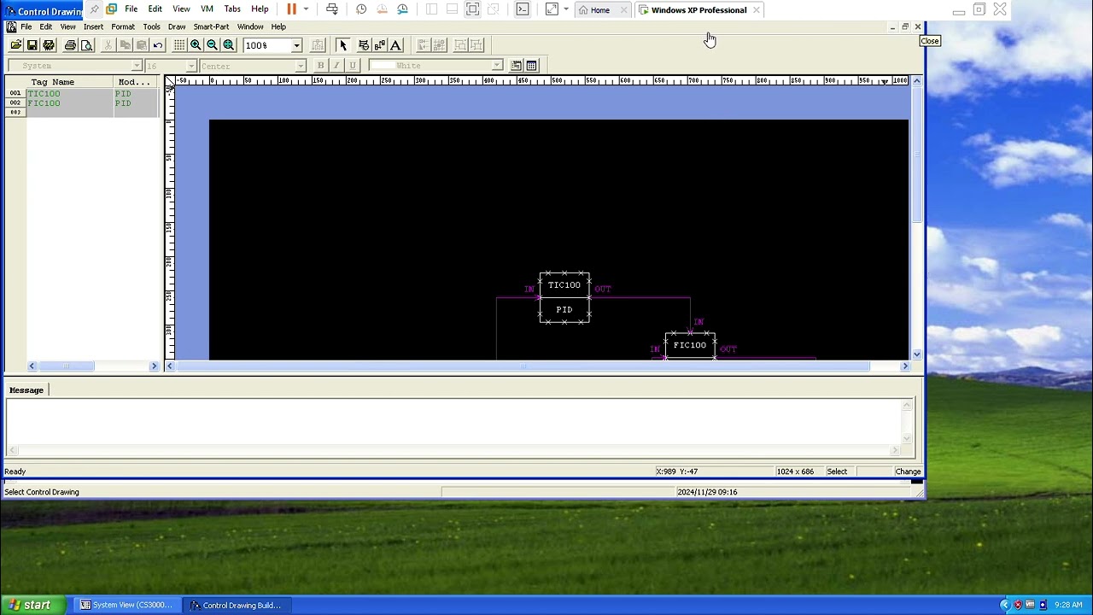Click the function block insert tool icon
The image size is (1093, 615).
[x=364, y=45]
